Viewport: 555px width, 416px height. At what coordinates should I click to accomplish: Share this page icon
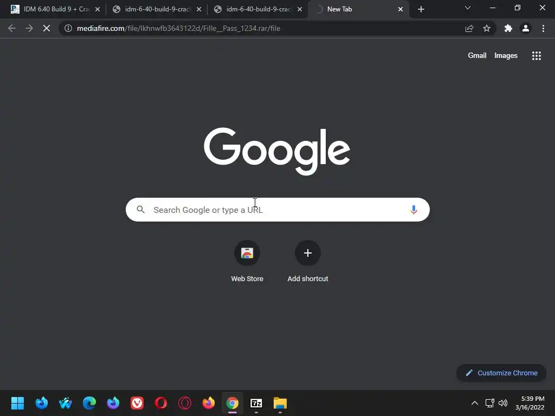(469, 28)
